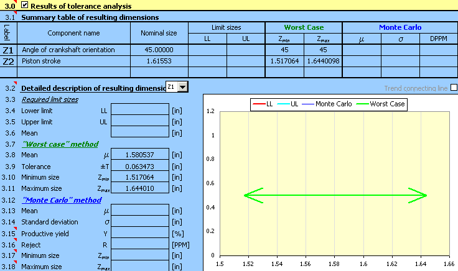Click DPPM column header

[439, 39]
